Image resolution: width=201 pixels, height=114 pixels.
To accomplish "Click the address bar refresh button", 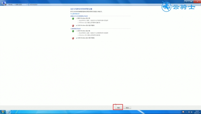I will (28, 5).
